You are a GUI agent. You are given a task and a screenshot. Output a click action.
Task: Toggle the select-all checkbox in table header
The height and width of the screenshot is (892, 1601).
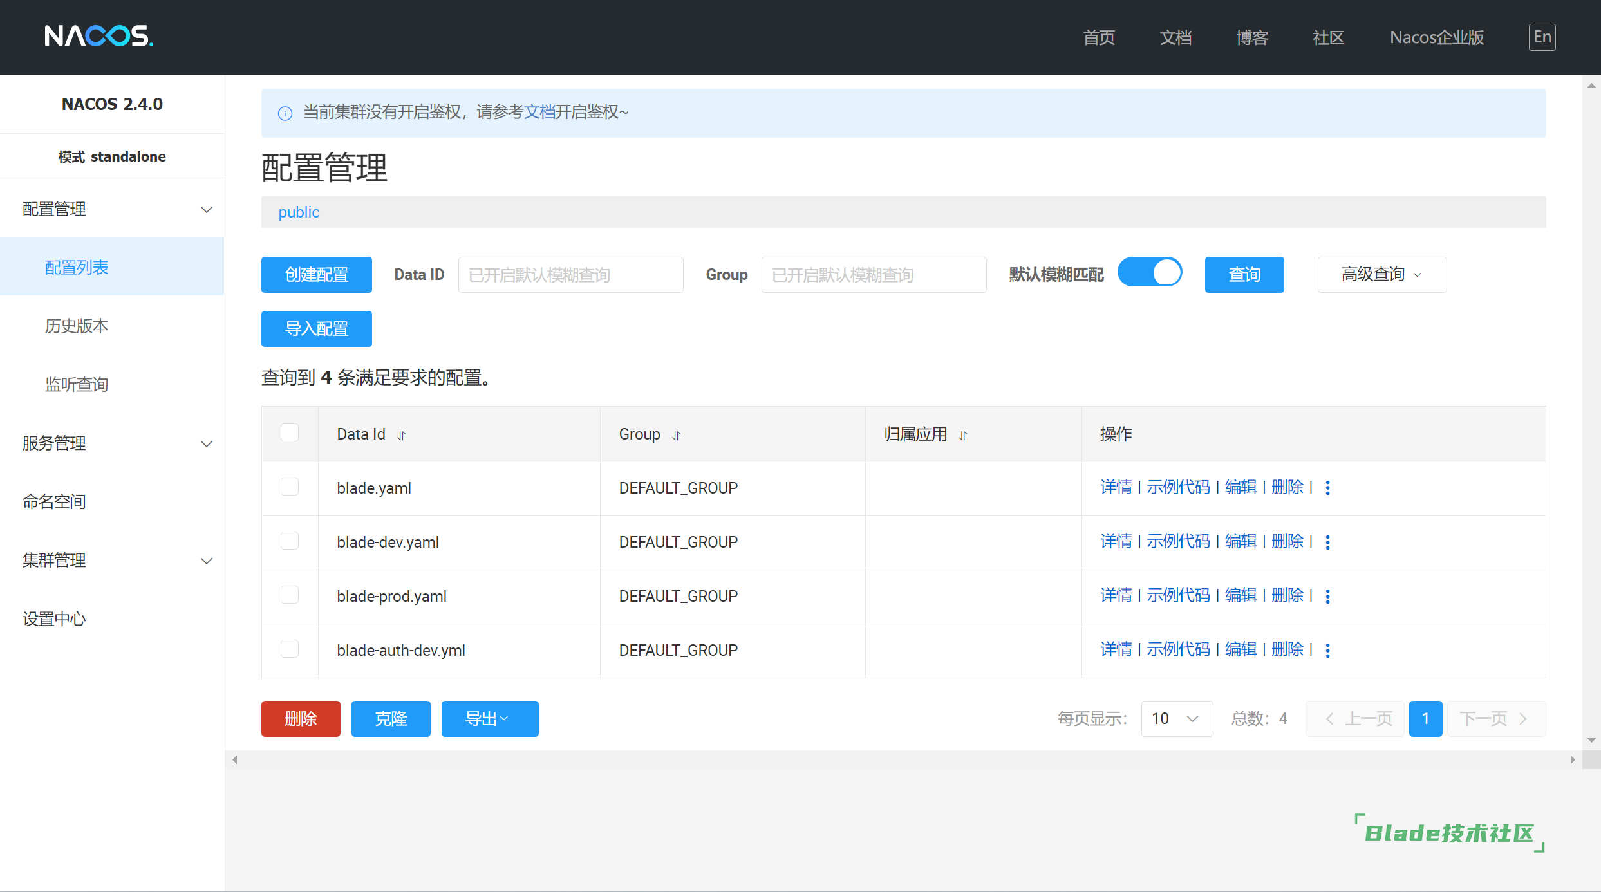[x=290, y=432]
